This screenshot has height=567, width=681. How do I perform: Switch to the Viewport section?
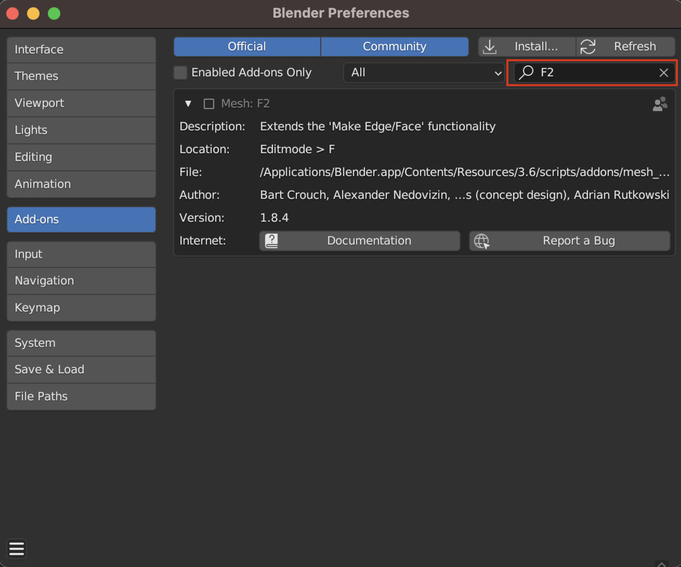click(81, 103)
